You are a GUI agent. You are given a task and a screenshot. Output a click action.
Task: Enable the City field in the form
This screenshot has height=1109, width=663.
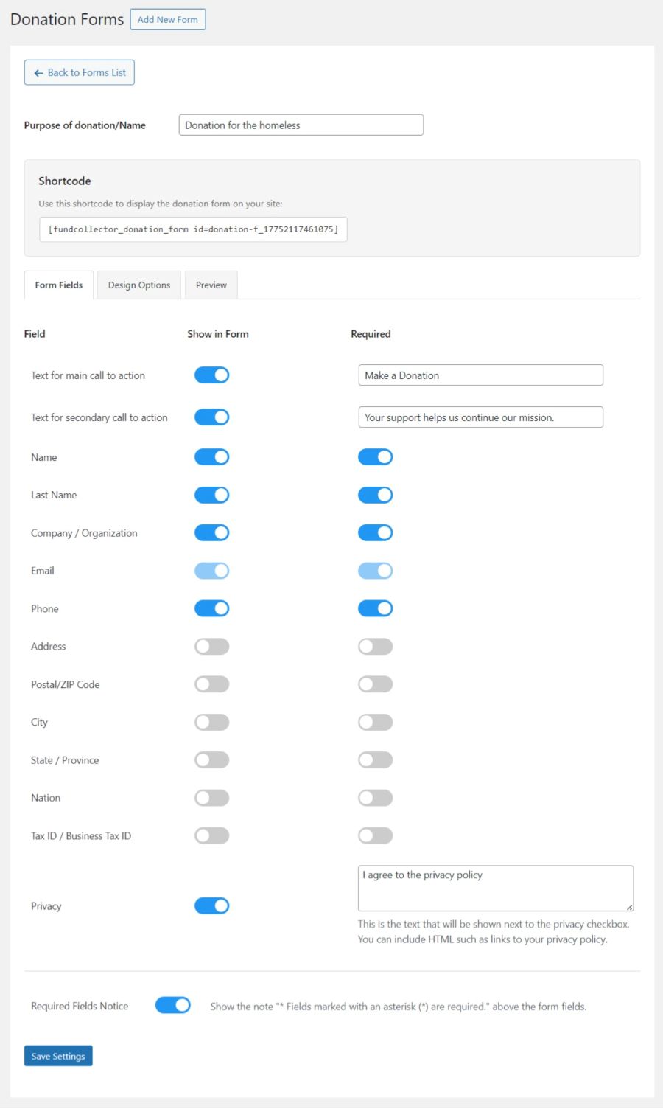(211, 722)
